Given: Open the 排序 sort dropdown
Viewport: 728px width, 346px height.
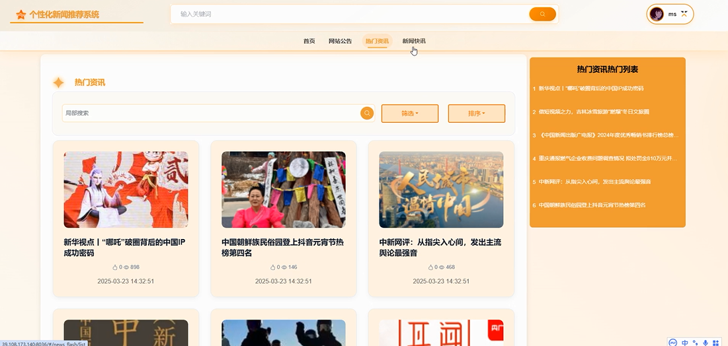Looking at the screenshot, I should point(476,114).
